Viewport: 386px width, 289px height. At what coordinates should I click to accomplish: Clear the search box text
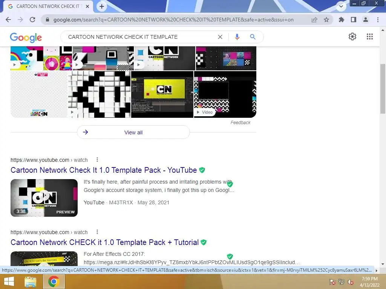click(220, 37)
